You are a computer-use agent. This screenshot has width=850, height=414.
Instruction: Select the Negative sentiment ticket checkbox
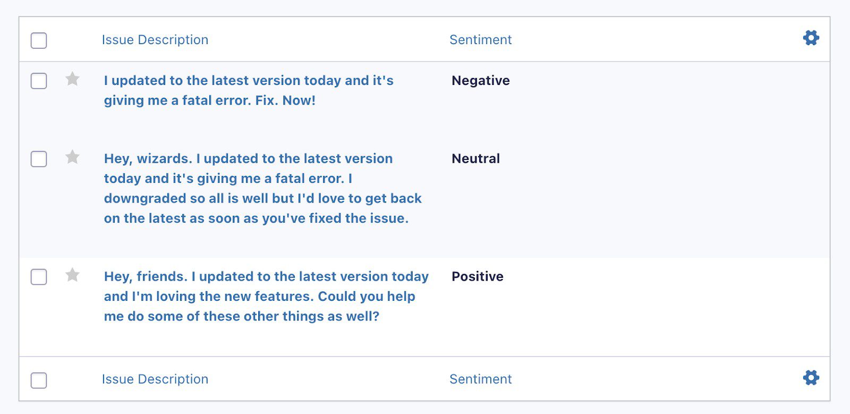click(x=39, y=81)
